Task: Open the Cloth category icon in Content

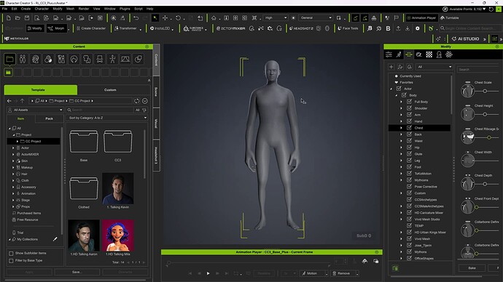Action: pos(87,59)
